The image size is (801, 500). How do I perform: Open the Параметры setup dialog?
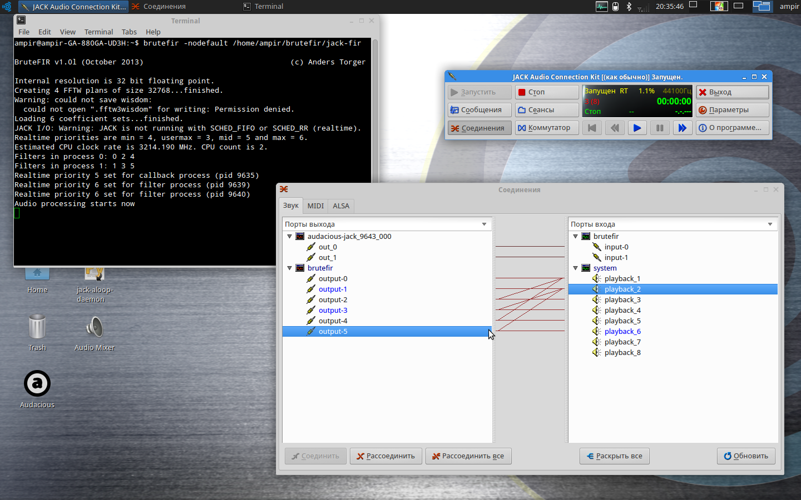tap(732, 110)
